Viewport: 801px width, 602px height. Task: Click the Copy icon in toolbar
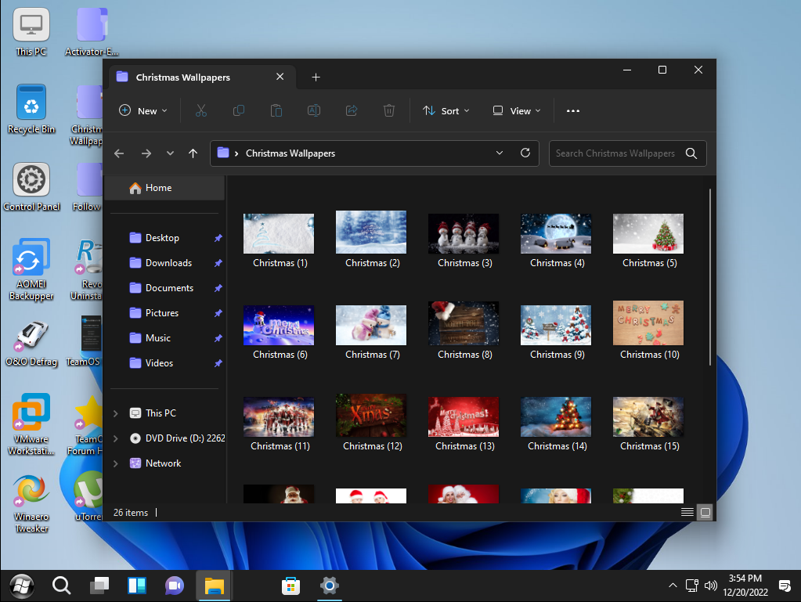(239, 111)
